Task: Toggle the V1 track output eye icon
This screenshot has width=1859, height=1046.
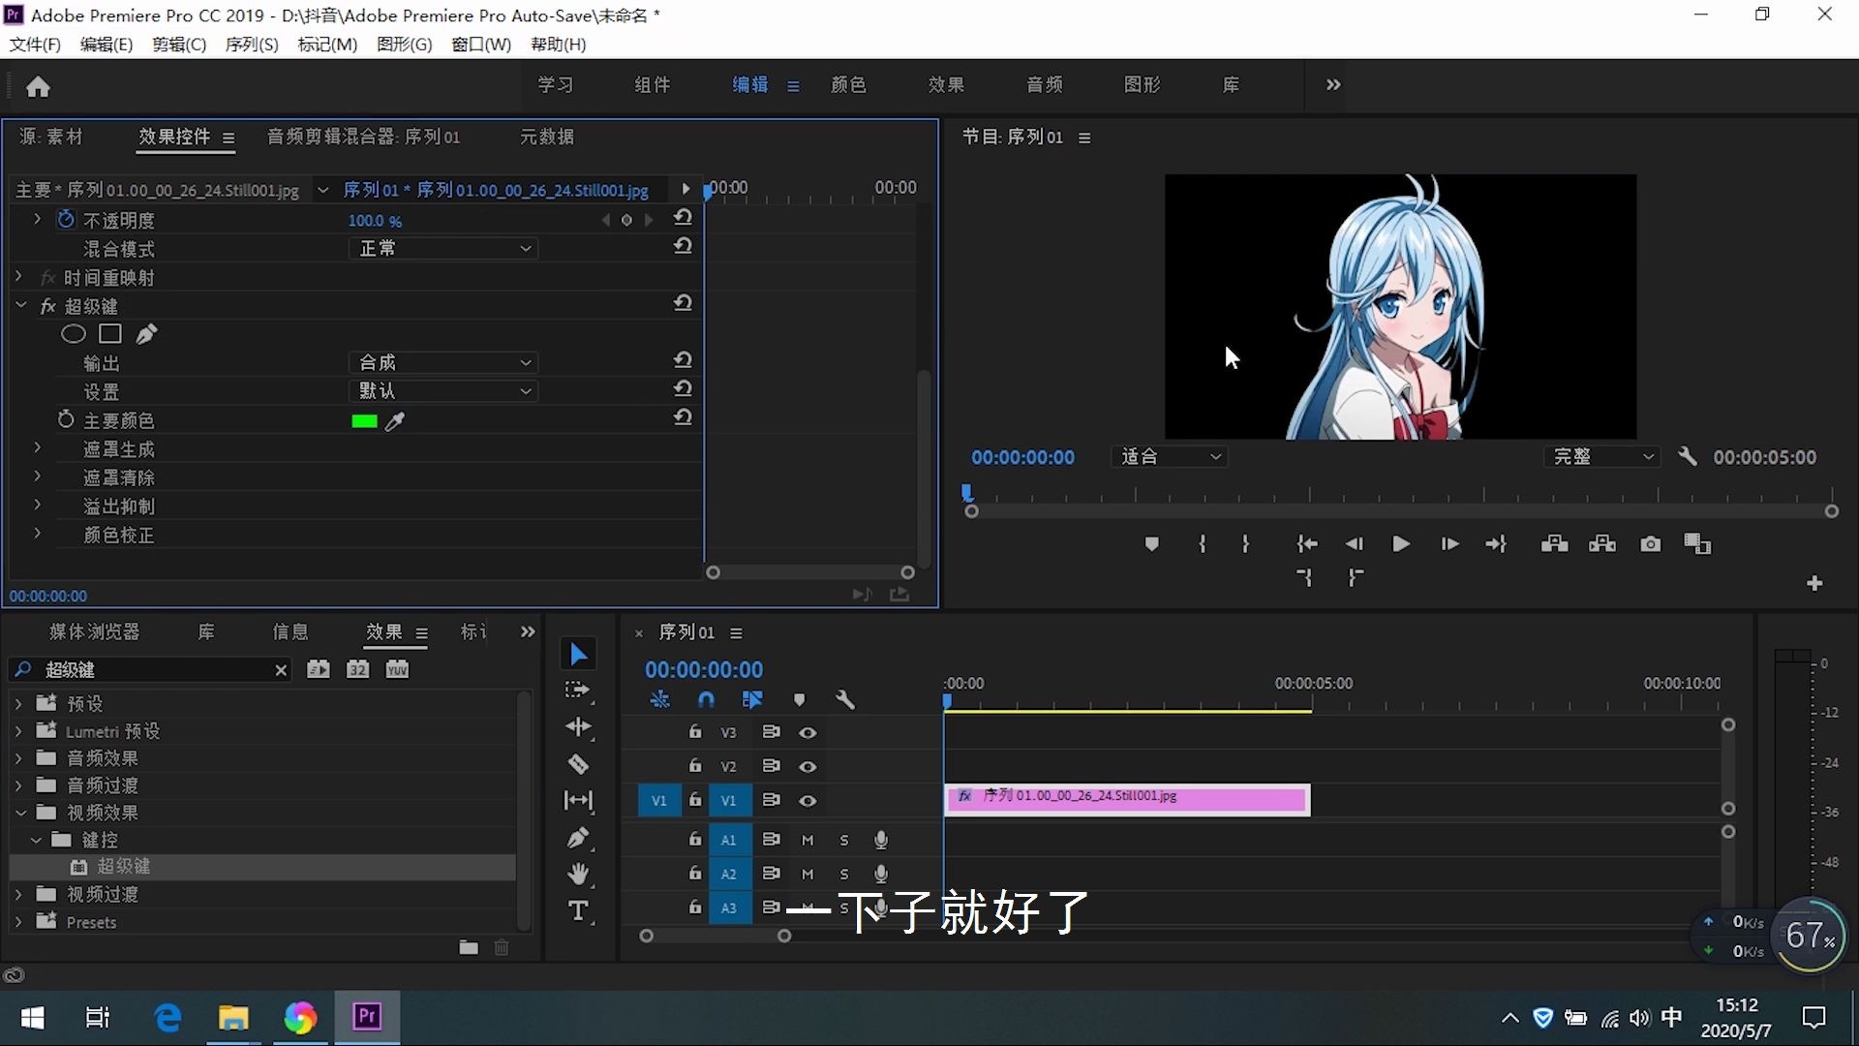Action: 808,801
